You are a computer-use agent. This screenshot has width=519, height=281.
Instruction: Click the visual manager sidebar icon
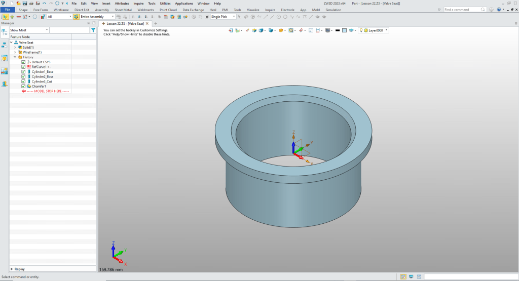[x=4, y=71]
